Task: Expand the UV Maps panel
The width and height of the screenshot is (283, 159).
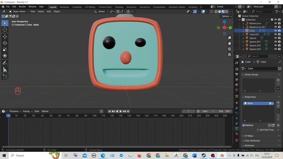Action: point(248,136)
